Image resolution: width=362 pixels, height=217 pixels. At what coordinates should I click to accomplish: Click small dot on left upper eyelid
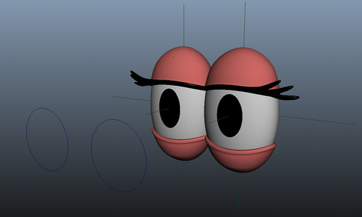point(173,58)
